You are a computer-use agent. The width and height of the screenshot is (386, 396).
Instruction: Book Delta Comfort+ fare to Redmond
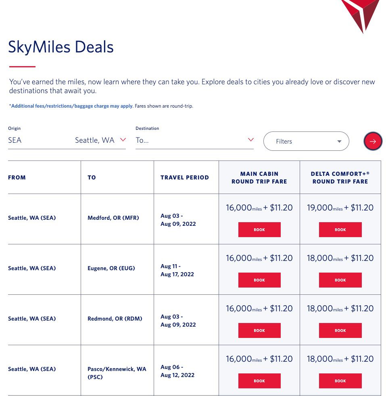340,330
